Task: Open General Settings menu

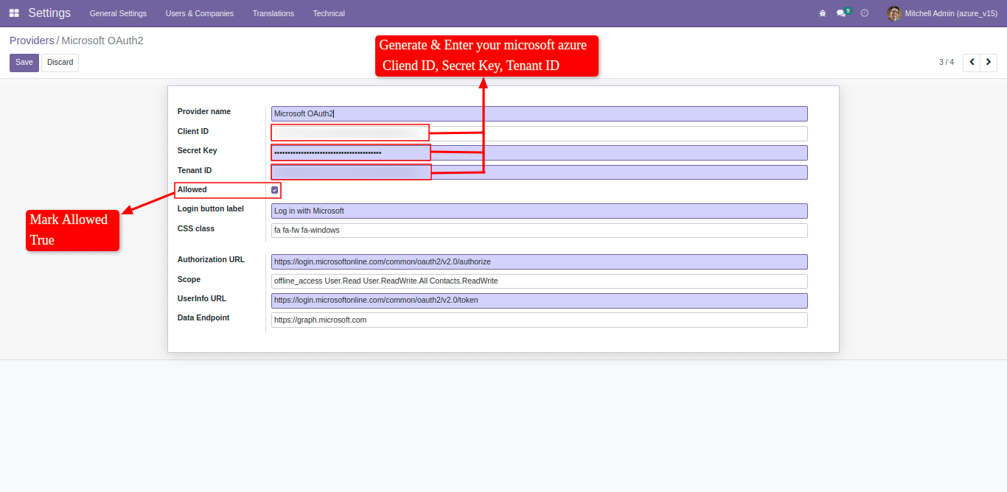Action: [x=118, y=13]
